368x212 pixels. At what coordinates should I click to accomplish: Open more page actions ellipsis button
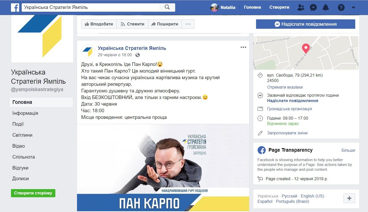[188, 24]
